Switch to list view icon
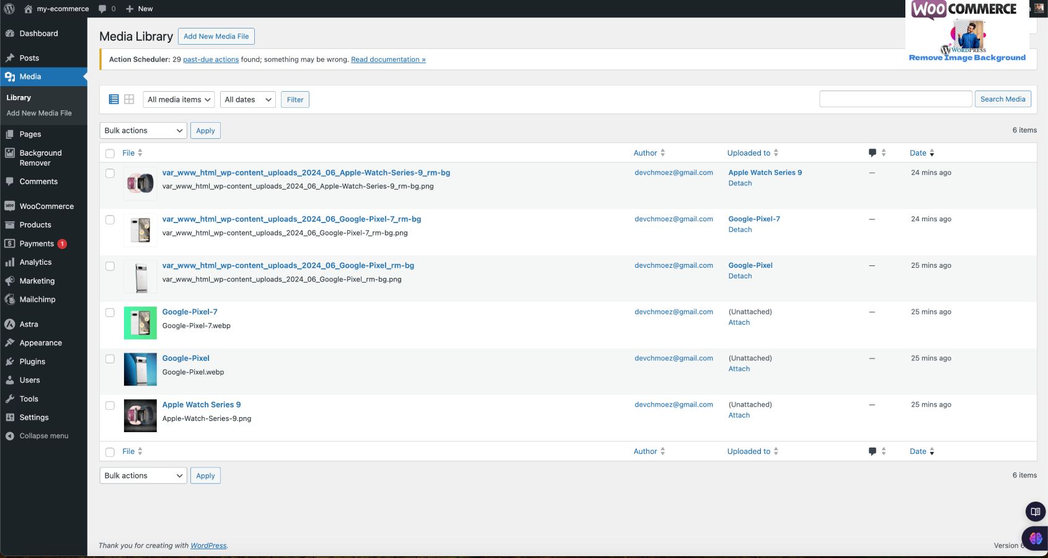 (x=114, y=99)
